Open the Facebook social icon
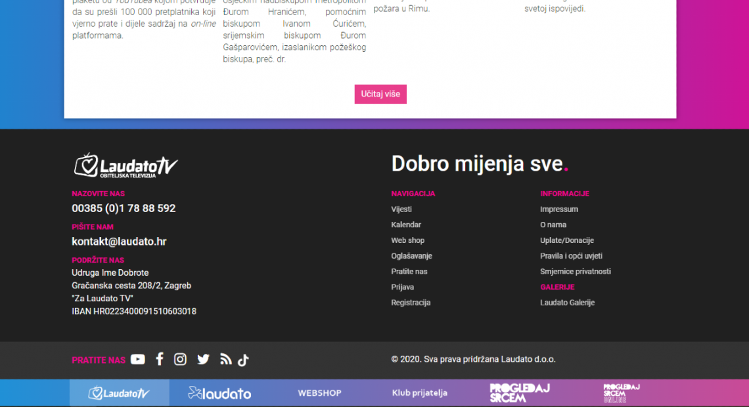 point(159,359)
